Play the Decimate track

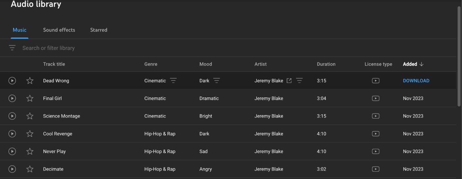coord(12,169)
